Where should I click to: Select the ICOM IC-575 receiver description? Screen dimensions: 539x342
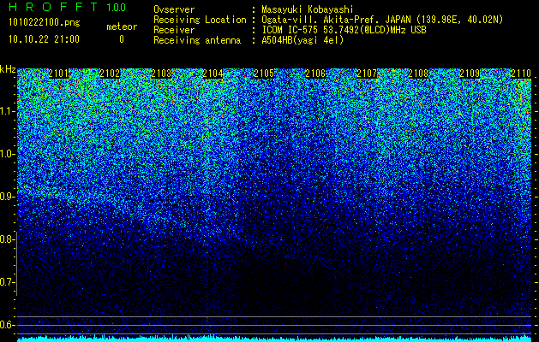[x=344, y=30]
